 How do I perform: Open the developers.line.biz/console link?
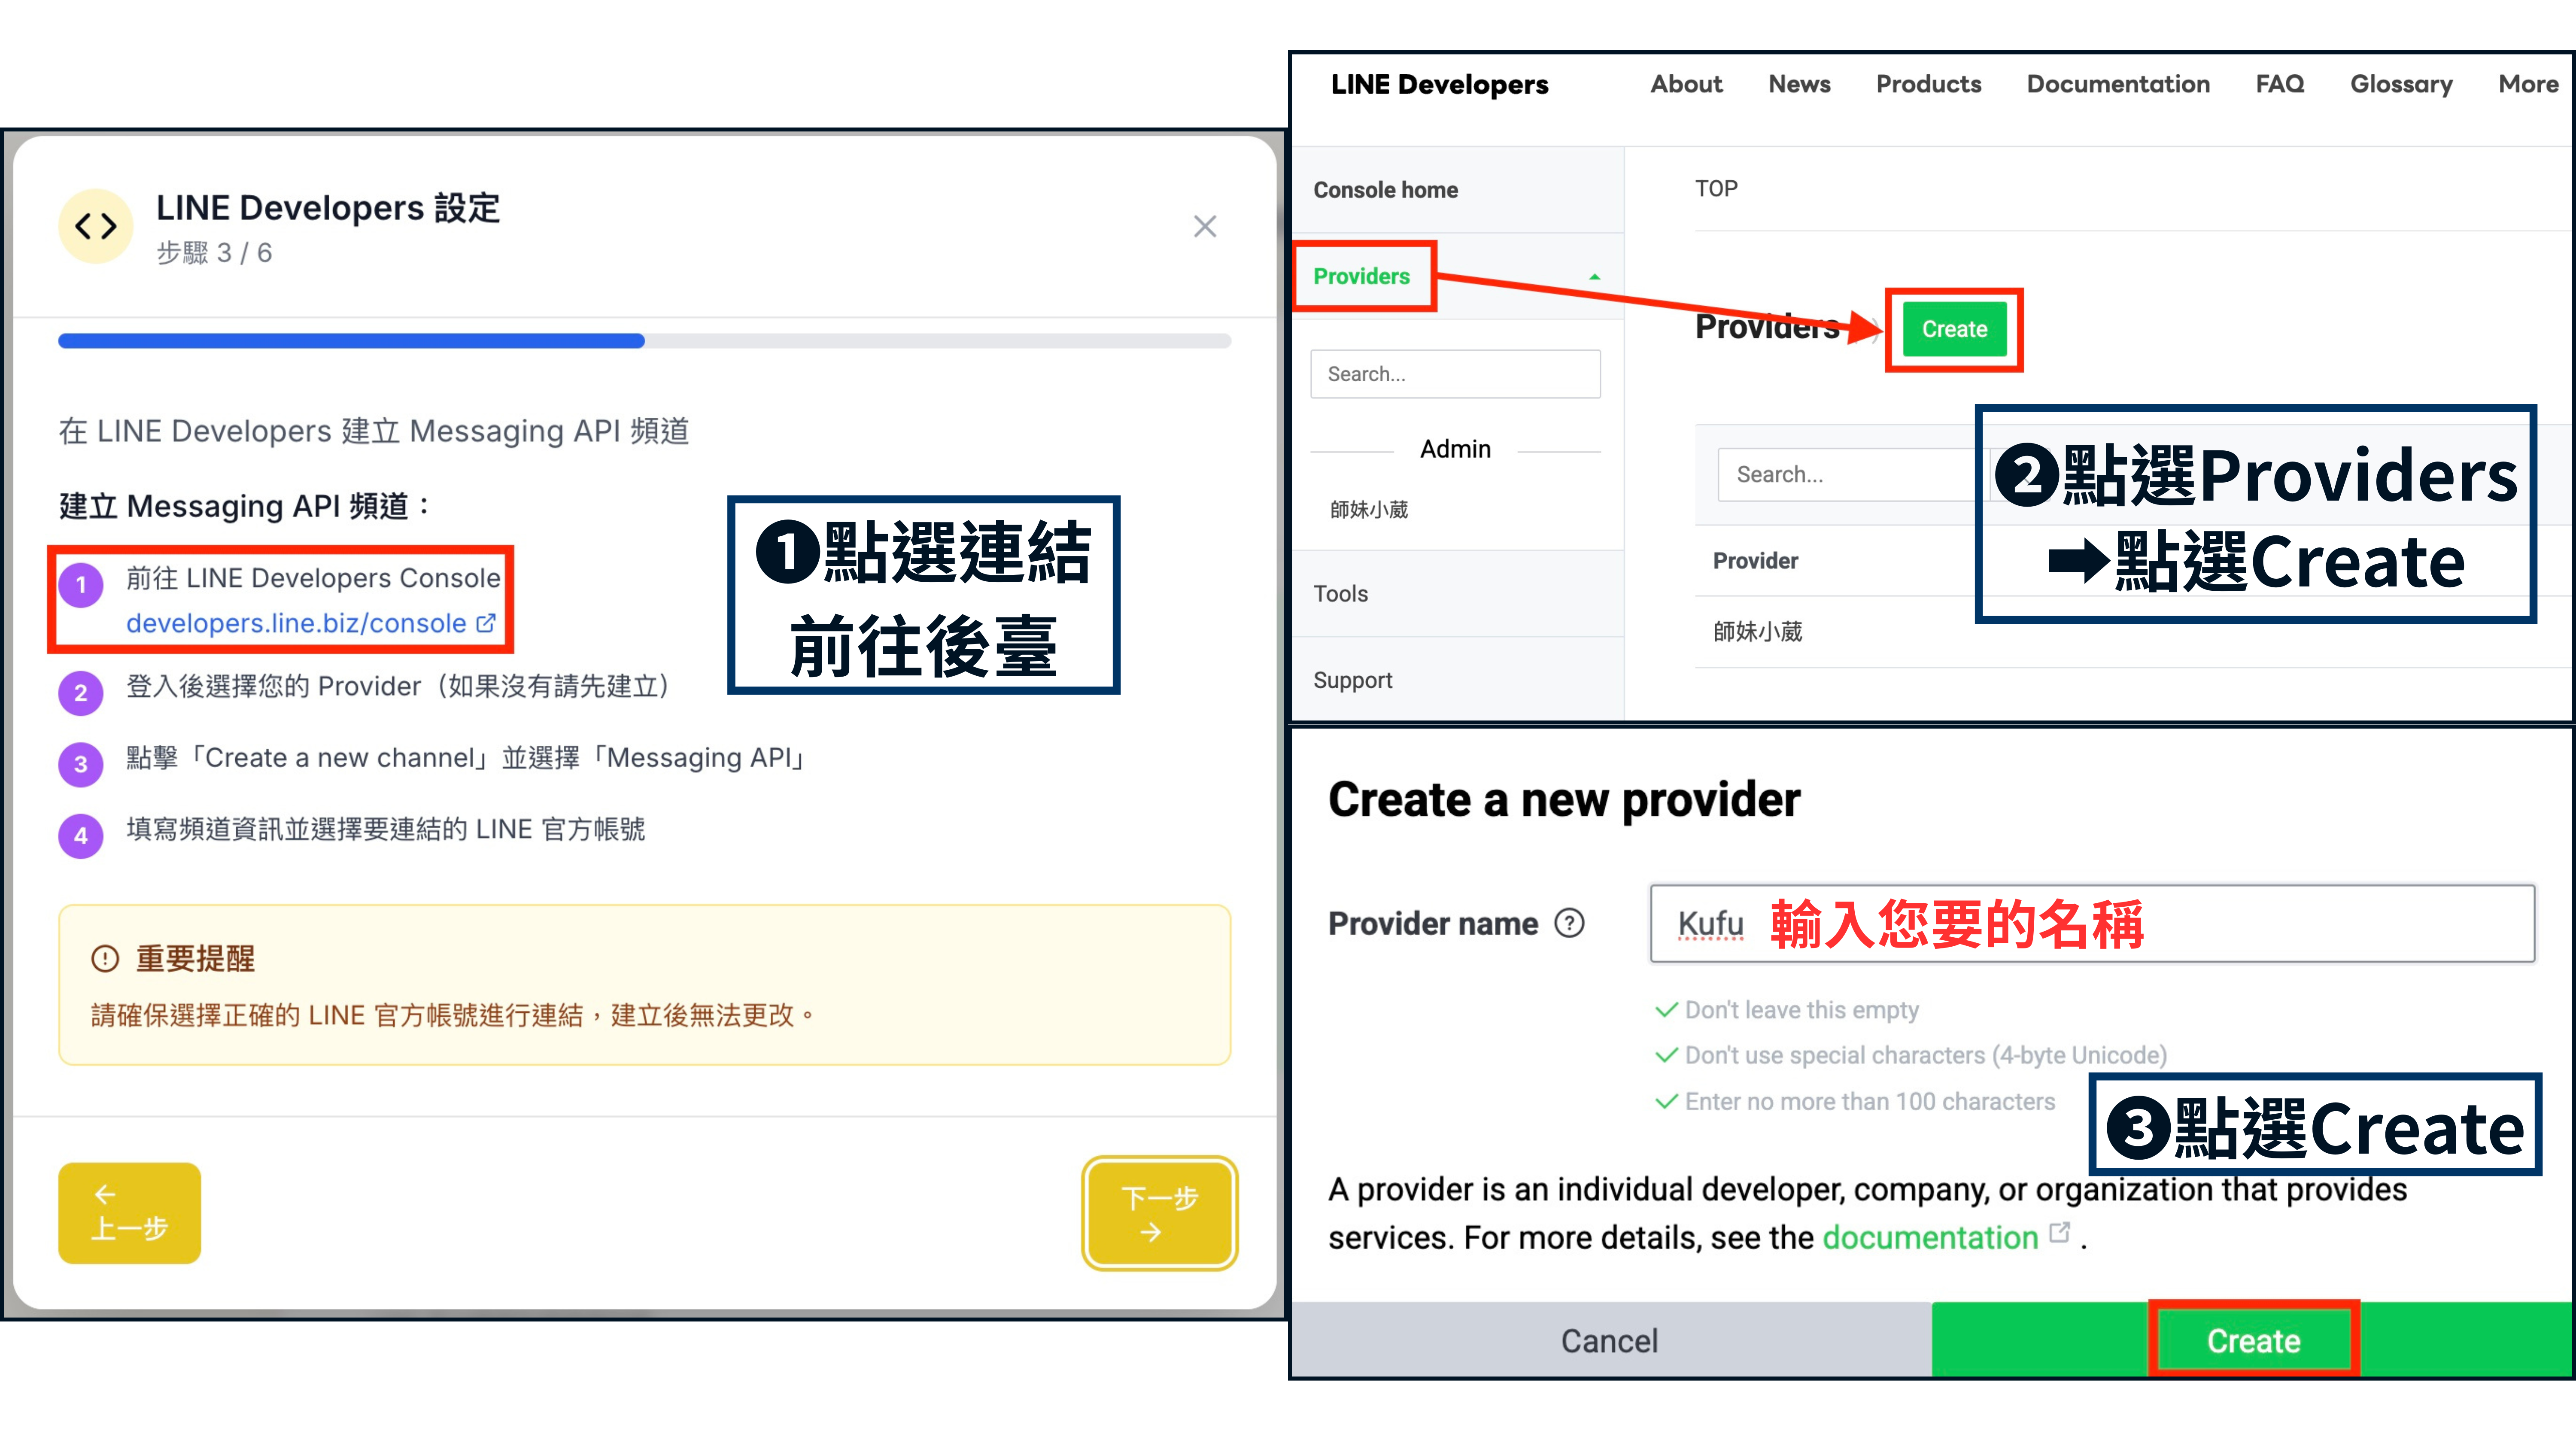tap(296, 623)
